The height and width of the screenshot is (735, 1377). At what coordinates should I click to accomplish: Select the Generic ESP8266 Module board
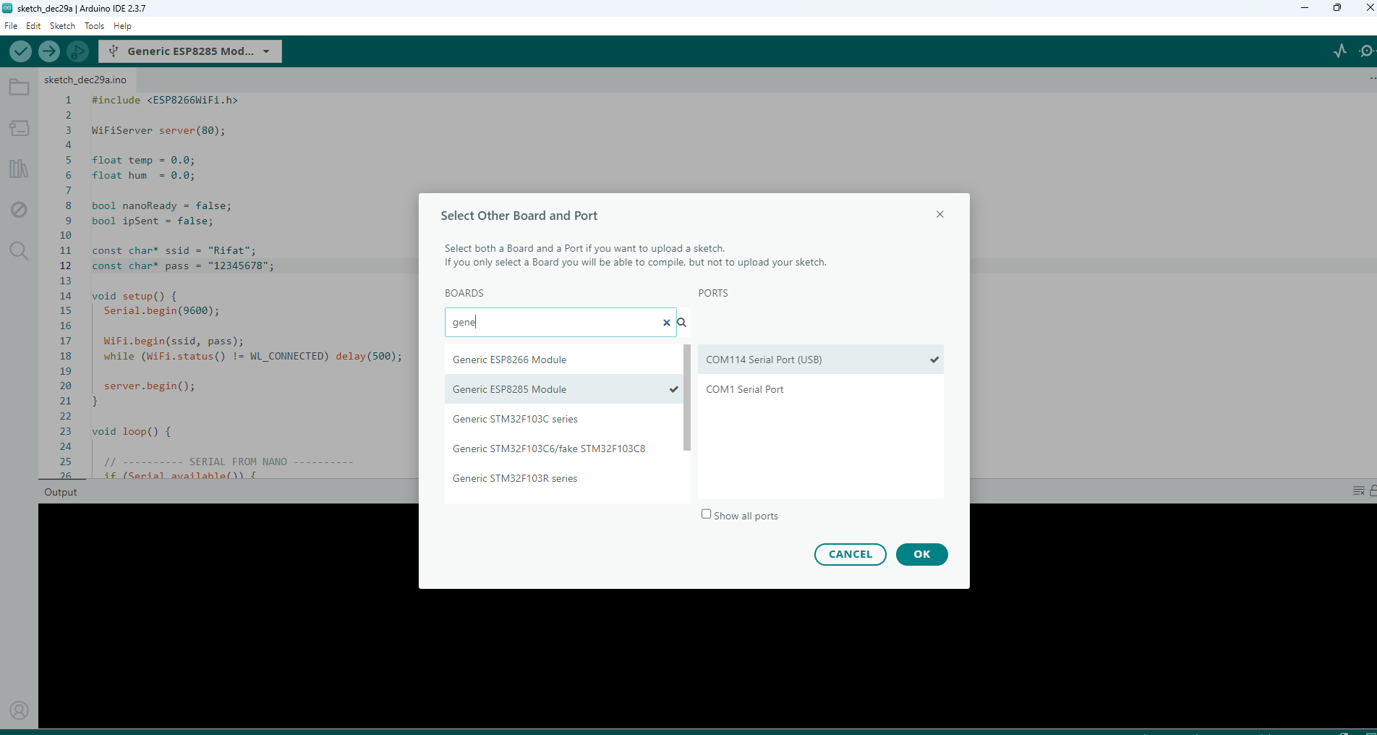pyautogui.click(x=509, y=360)
